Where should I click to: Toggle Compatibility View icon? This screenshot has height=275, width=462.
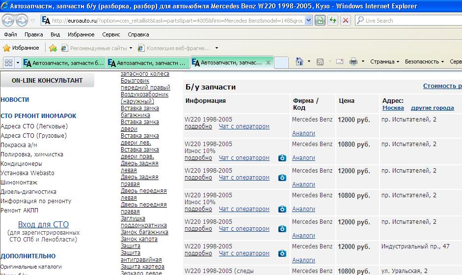(x=320, y=20)
